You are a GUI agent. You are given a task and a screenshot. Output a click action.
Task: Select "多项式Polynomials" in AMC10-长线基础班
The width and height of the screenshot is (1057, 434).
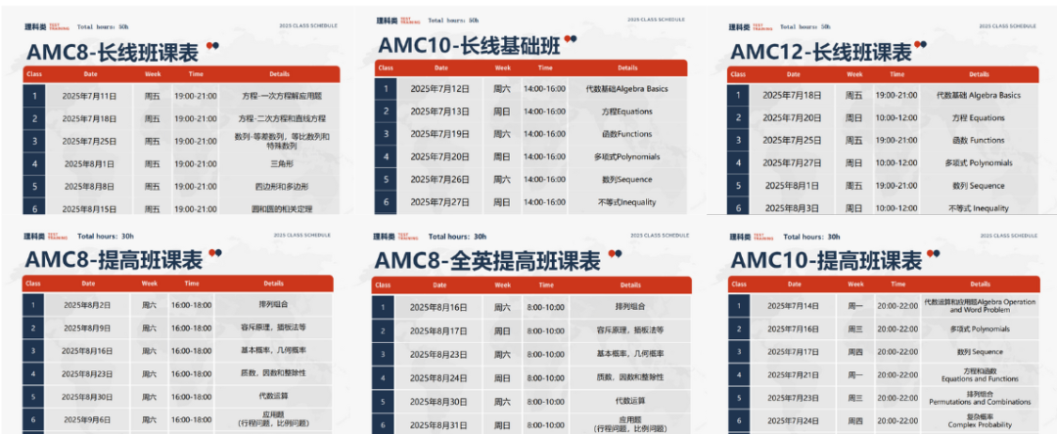coord(627,156)
